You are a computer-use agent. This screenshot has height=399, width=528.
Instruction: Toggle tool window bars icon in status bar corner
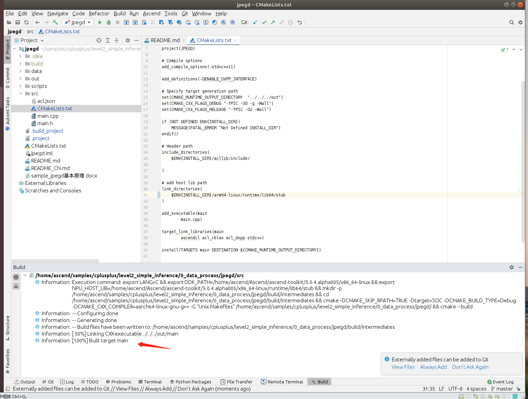[7, 389]
